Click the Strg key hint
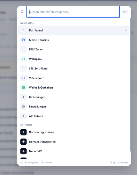Screen dimensions: 137x175 [x=113, y=162]
